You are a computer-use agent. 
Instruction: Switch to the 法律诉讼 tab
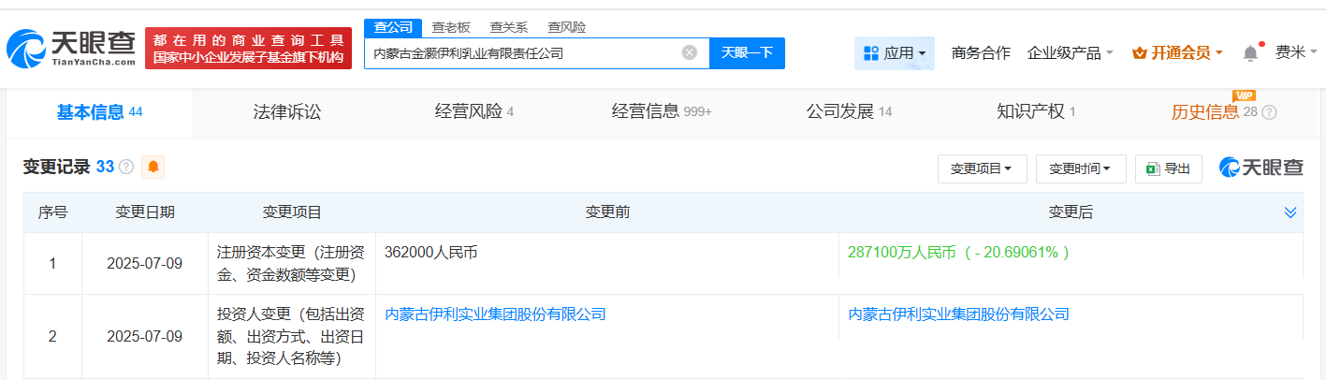click(286, 112)
